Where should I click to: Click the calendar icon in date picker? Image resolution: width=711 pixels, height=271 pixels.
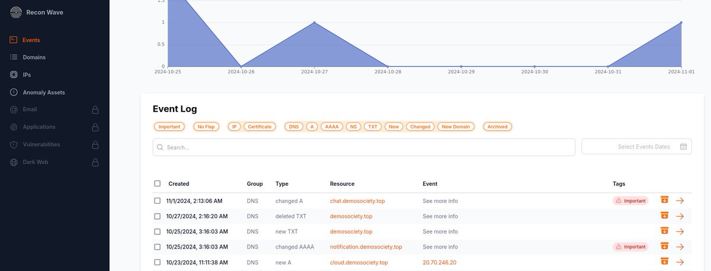(683, 147)
